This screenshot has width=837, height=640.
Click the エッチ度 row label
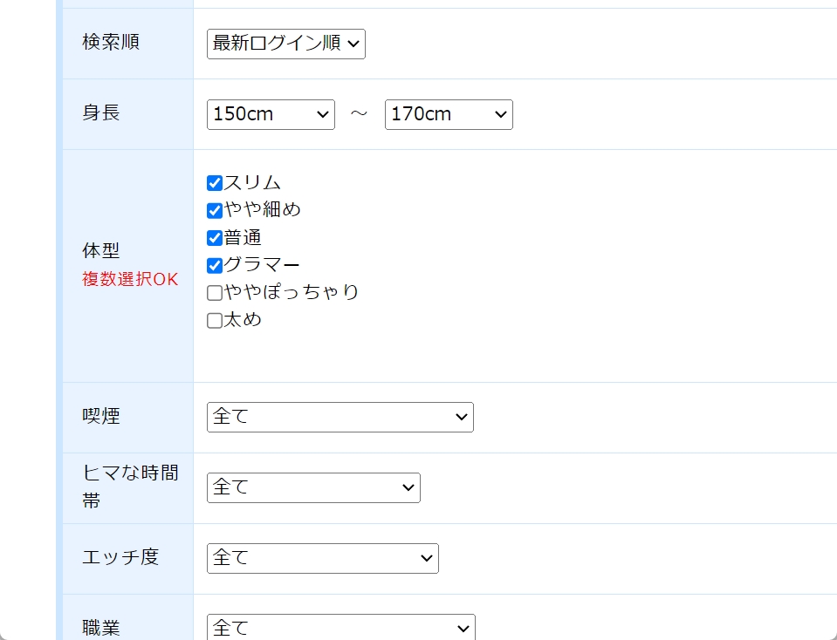point(120,557)
